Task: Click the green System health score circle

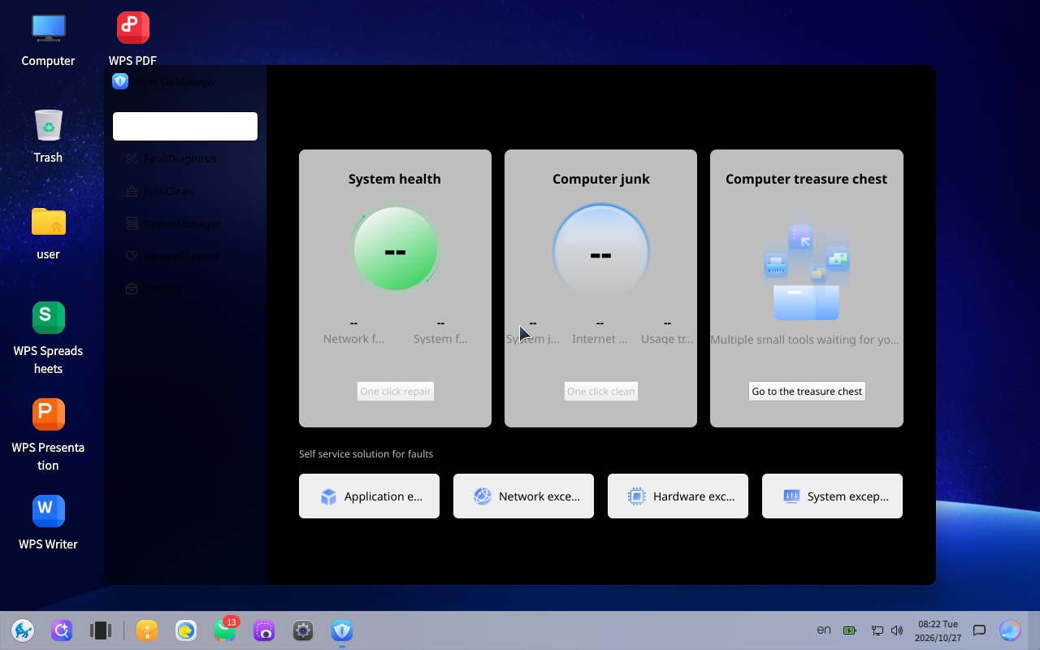Action: pos(396,249)
